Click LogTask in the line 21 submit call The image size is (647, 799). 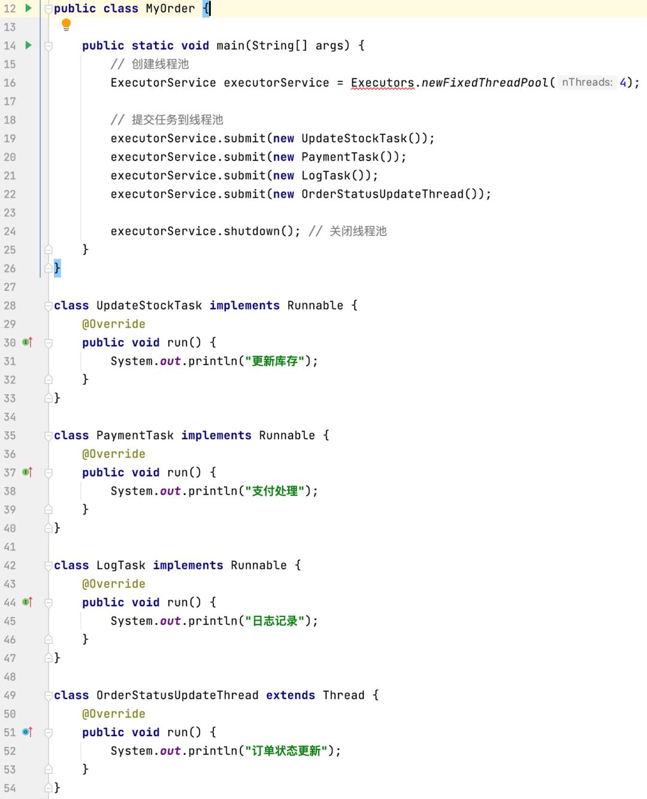[326, 175]
